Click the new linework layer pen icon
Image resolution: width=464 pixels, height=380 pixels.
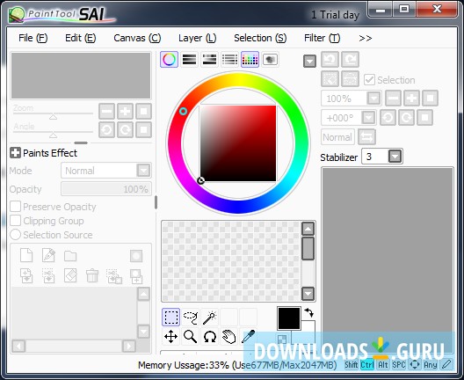[x=48, y=255]
